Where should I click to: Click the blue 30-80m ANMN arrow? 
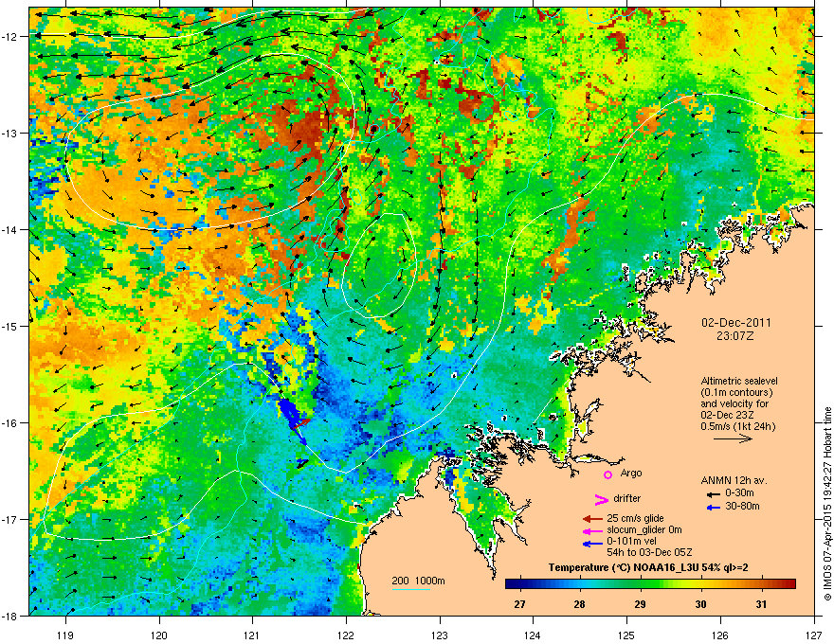pos(714,508)
